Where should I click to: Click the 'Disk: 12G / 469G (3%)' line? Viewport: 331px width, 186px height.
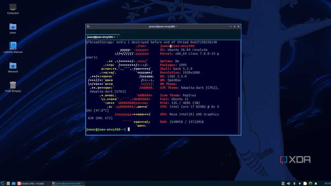(x=180, y=103)
